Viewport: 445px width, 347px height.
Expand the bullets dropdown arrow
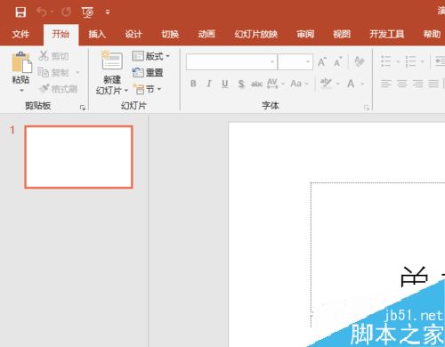pos(398,61)
